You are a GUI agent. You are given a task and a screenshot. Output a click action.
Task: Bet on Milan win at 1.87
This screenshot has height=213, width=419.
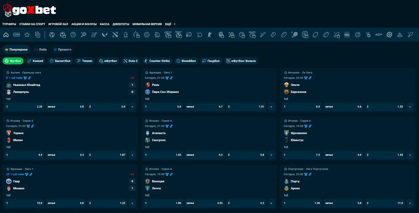[107, 155]
